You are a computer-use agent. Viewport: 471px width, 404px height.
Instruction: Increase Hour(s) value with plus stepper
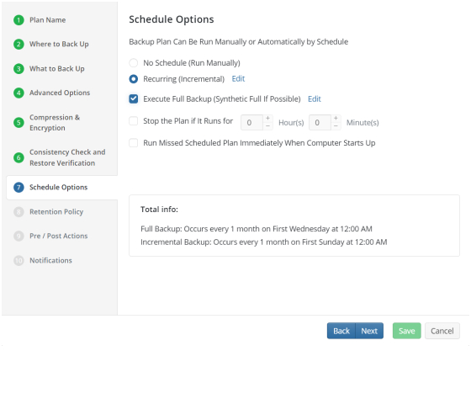point(267,119)
